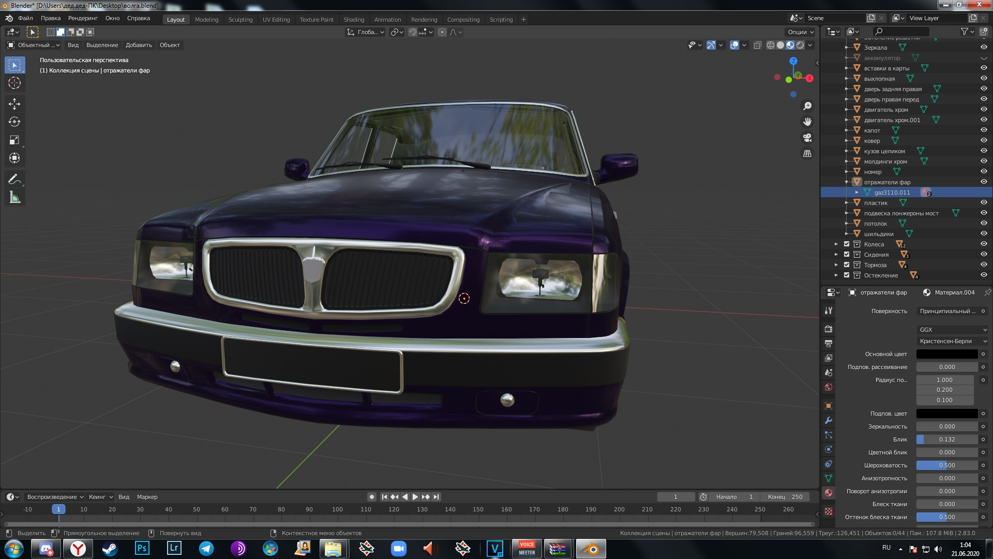
Task: Toggle X-ray mode icon
Action: (758, 46)
